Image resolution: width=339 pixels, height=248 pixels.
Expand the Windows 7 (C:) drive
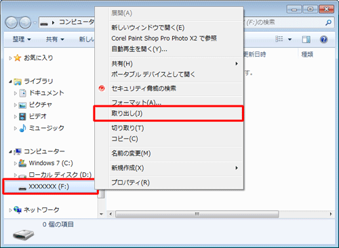pyautogui.click(x=15, y=164)
